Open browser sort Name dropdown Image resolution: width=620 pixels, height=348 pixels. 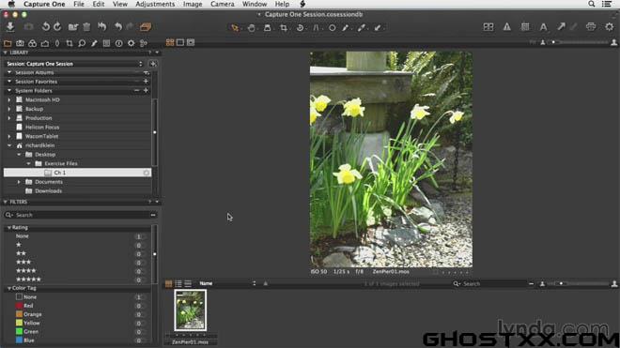pyautogui.click(x=227, y=283)
